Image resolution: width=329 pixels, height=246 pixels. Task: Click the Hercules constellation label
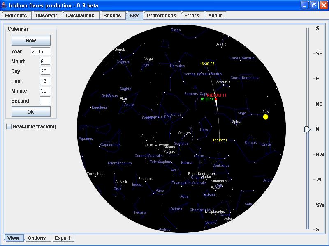pos(177,66)
